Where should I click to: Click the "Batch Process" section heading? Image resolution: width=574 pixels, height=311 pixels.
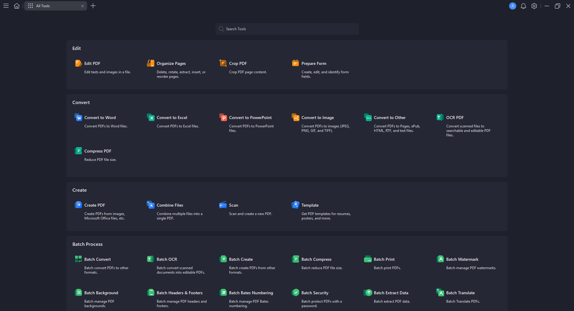pos(87,244)
